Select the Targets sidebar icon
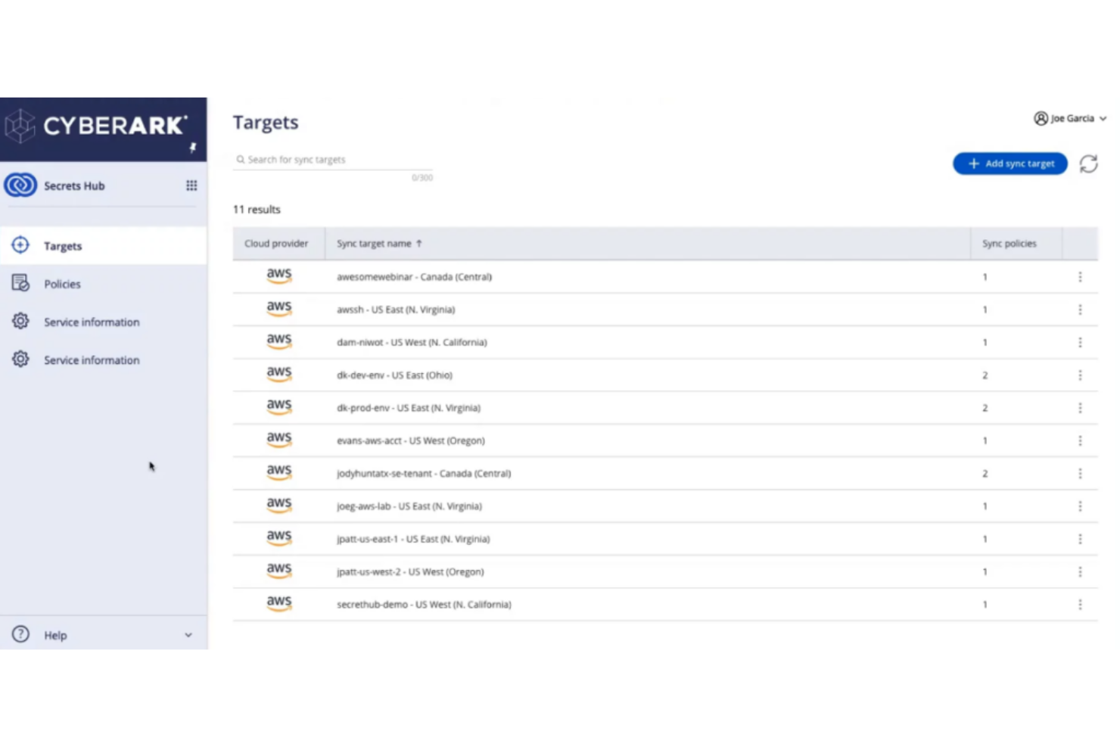Viewport: 1120px width, 747px height. click(x=20, y=245)
